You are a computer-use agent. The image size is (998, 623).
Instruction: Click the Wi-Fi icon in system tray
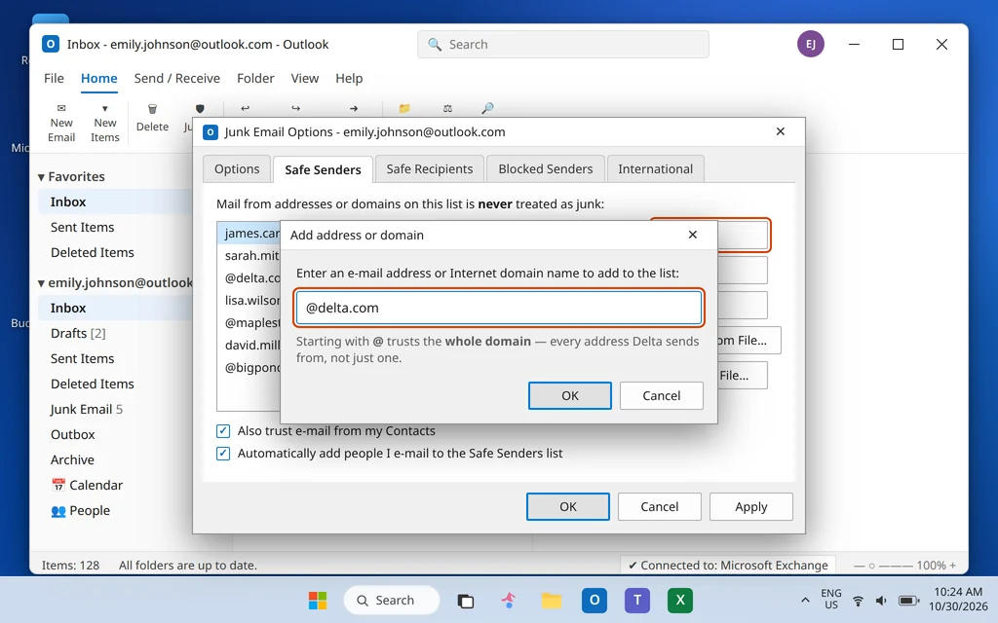click(x=858, y=601)
